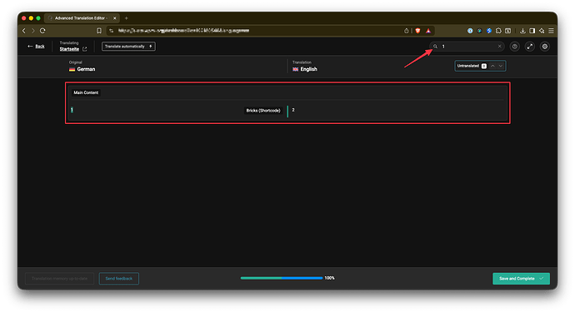Viewport: 575px width, 312px height.
Task: Bookmark this page icon
Action: 99,31
